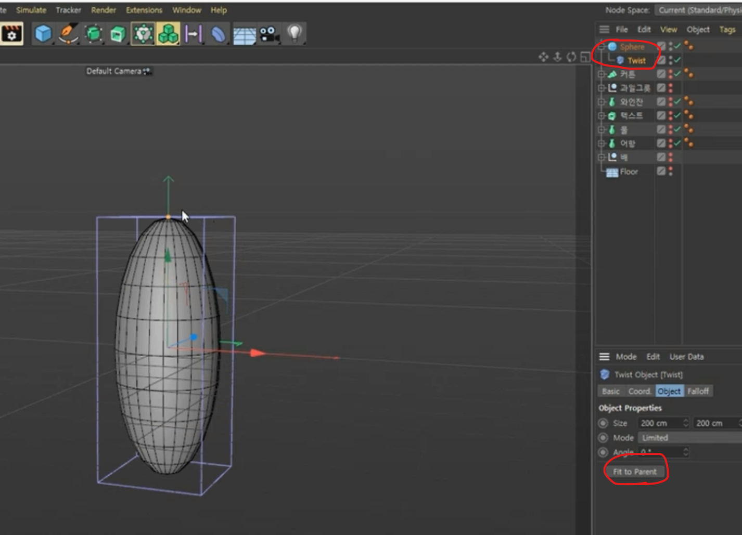
Task: Open the blue Bend deformer icon
Action: click(x=219, y=34)
